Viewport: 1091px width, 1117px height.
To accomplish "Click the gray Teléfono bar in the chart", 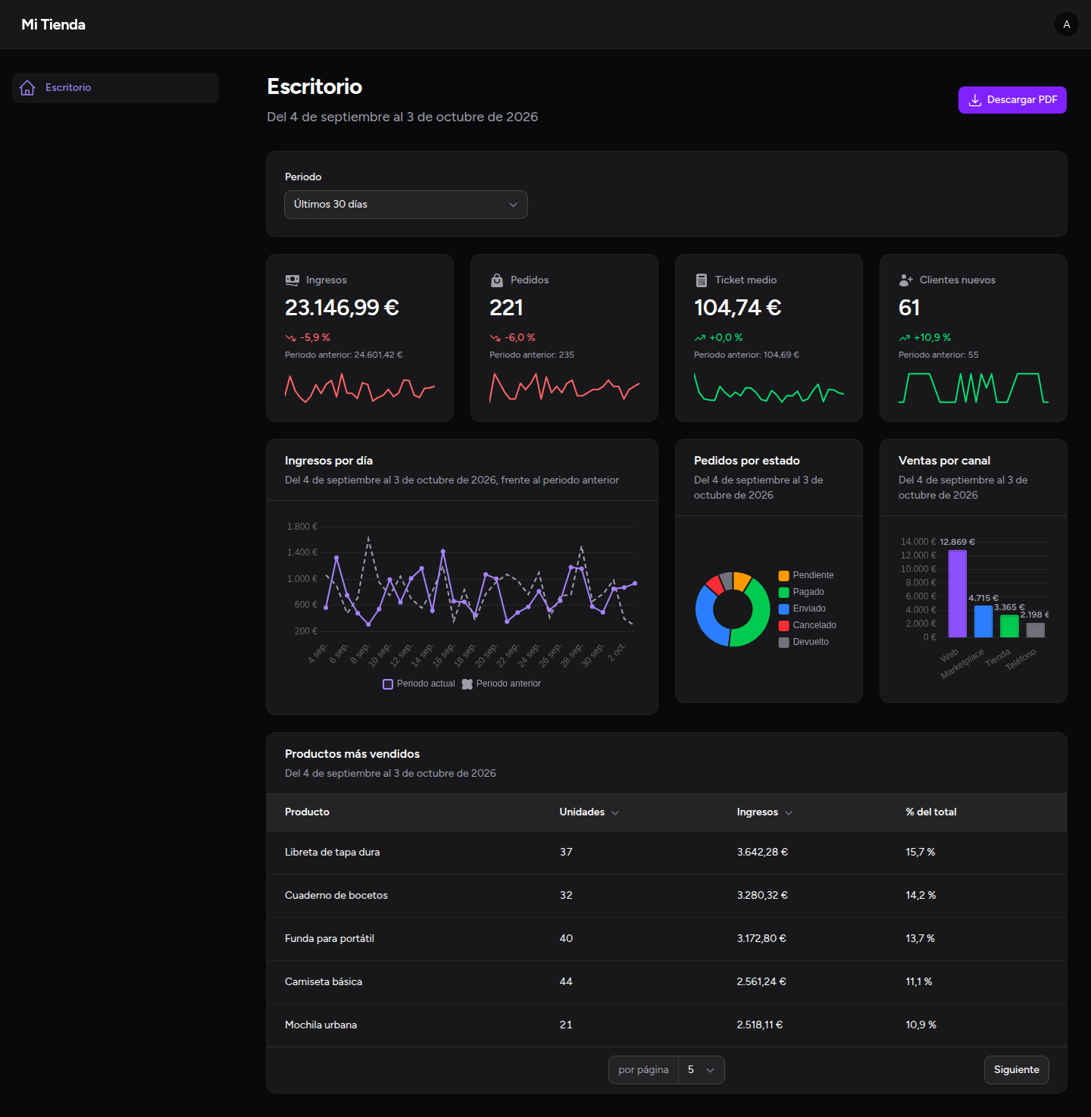I will [1035, 630].
